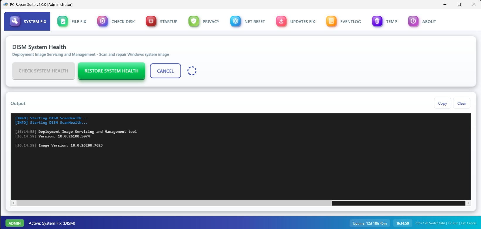Click the 'Uptime: 12d 18h 45m' status entry
Image resolution: width=481 pixels, height=229 pixels.
coord(370,223)
